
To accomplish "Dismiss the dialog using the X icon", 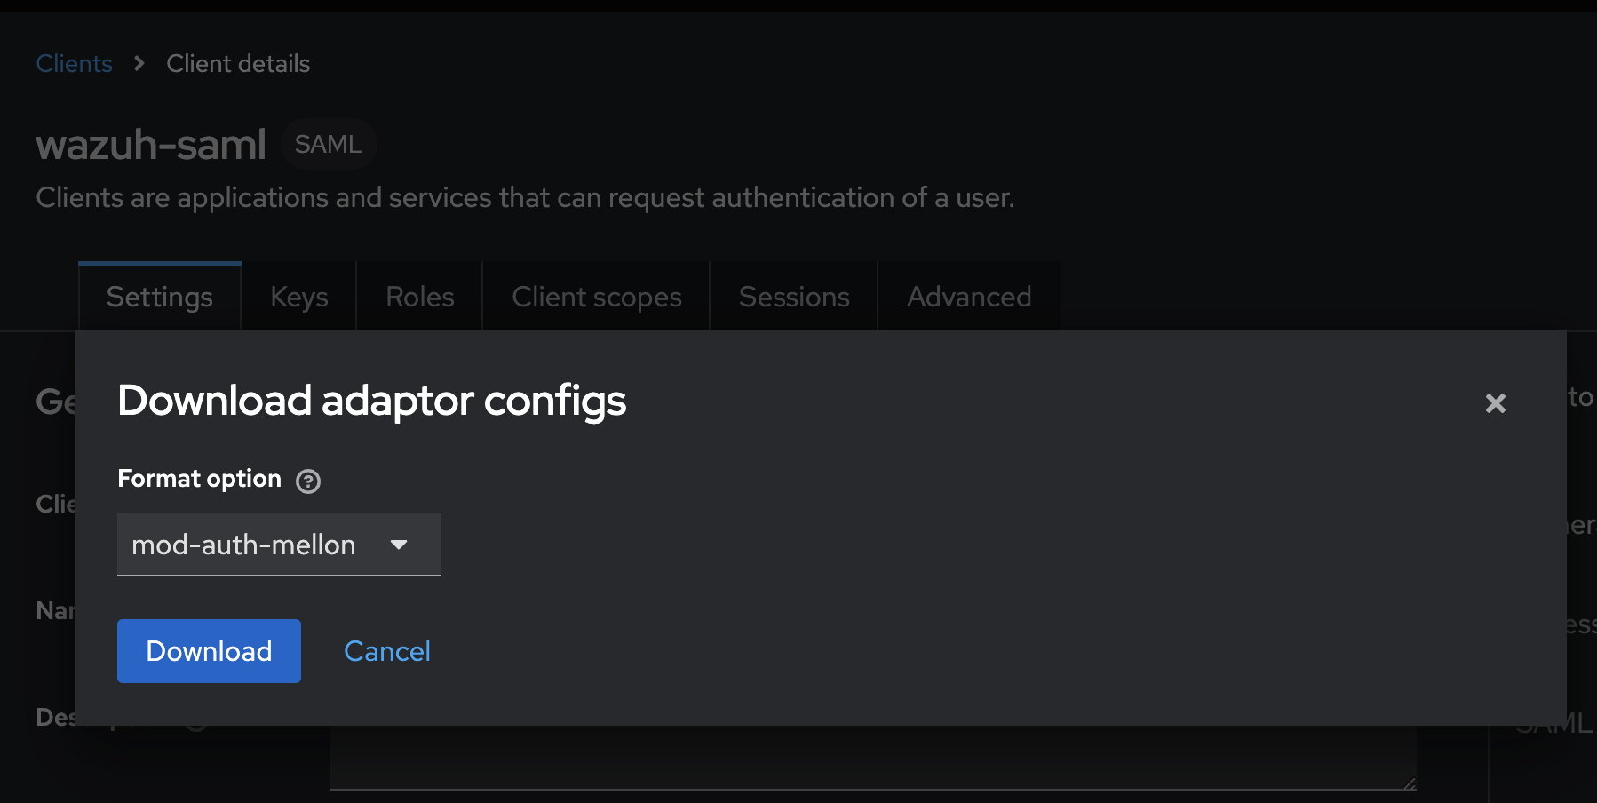I will pyautogui.click(x=1495, y=403).
